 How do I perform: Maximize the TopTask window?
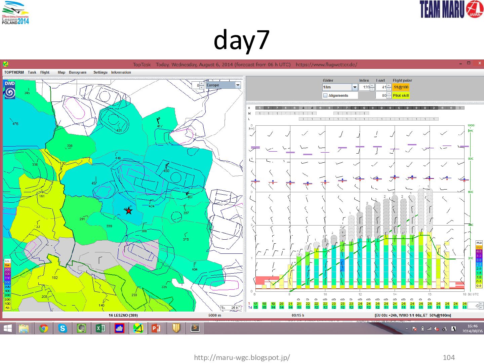pyautogui.click(x=469, y=63)
